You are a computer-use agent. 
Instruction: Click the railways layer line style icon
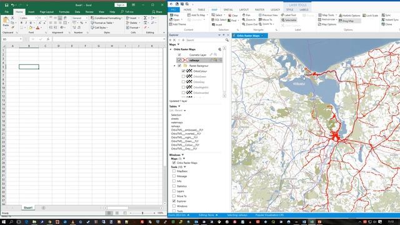[185, 60]
